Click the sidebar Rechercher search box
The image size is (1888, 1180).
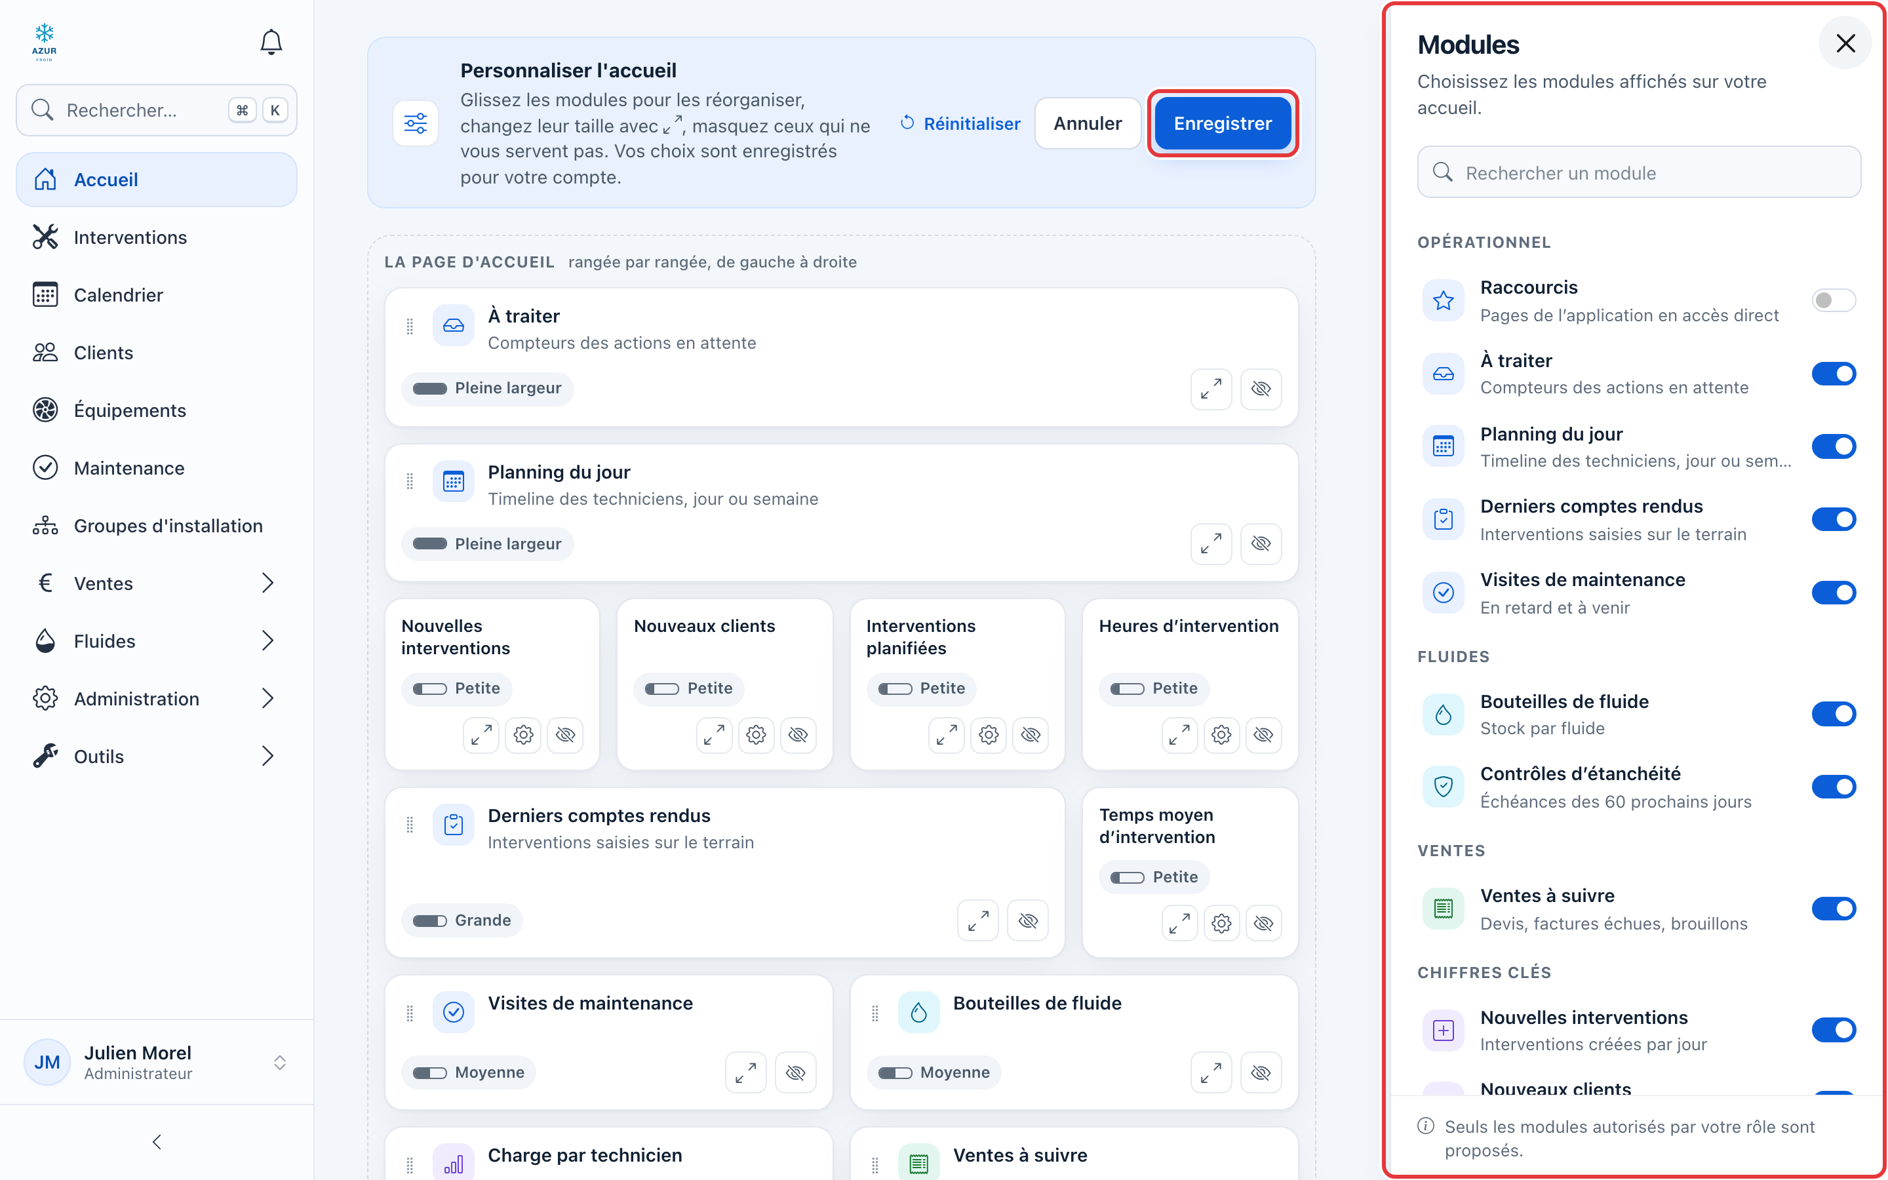click(x=156, y=110)
